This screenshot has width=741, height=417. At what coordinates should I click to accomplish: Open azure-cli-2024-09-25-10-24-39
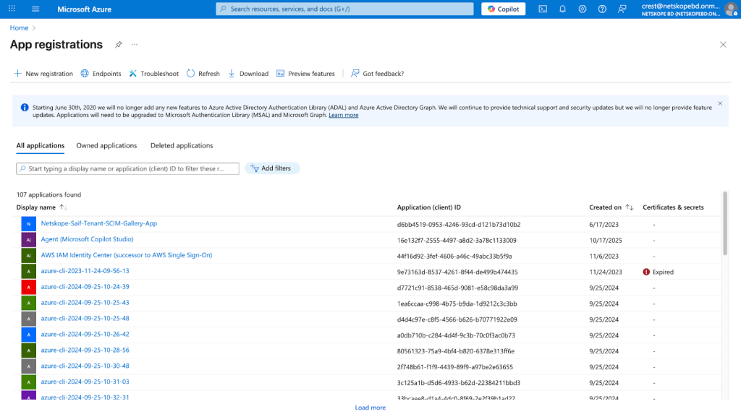[85, 287]
